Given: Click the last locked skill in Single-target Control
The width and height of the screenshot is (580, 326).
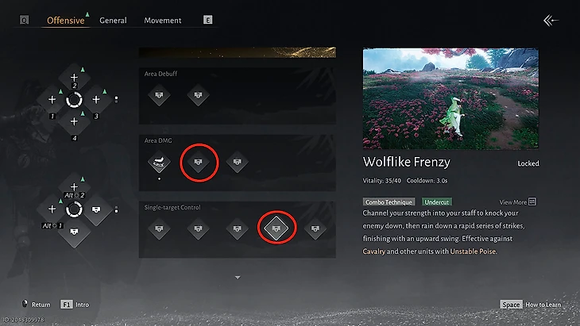Looking at the screenshot, I should pos(315,228).
